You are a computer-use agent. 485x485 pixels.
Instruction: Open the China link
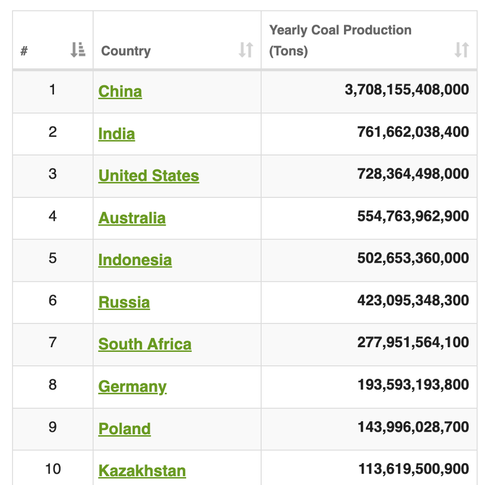pos(120,91)
